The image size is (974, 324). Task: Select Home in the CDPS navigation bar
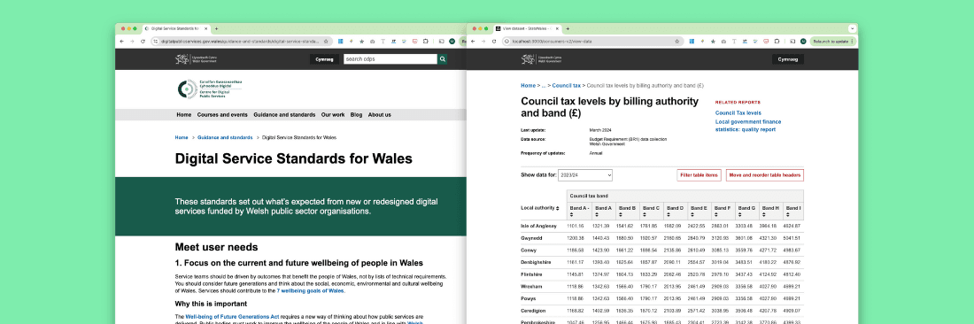[x=184, y=115]
